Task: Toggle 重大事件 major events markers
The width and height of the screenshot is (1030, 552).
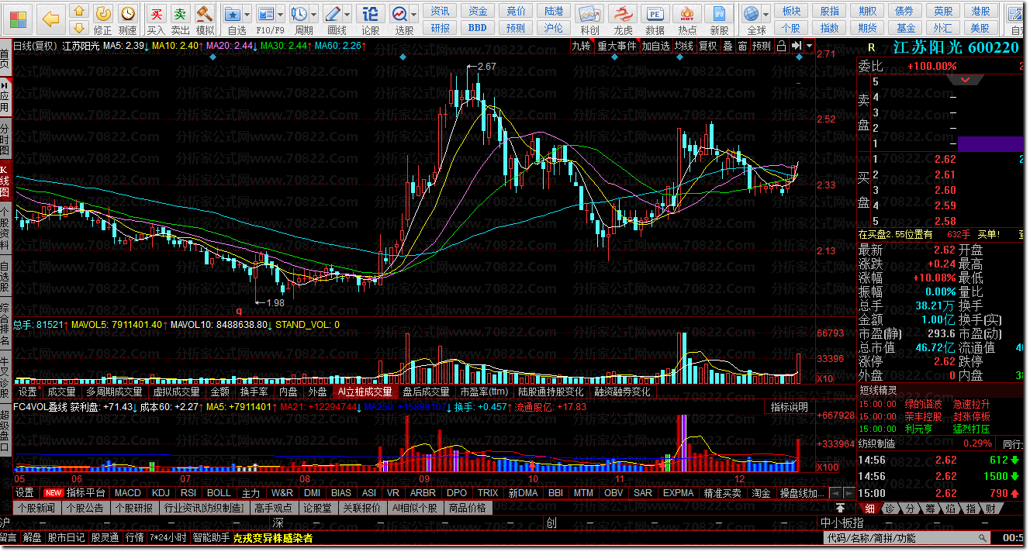Action: 617,46
